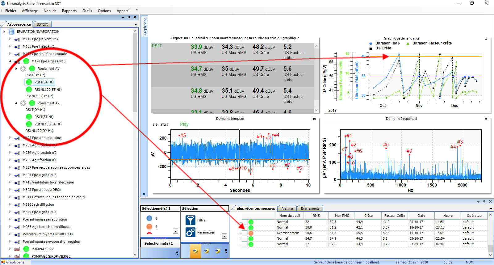
Task: Click the Graph pane icon in the status bar
Action: click(3, 262)
